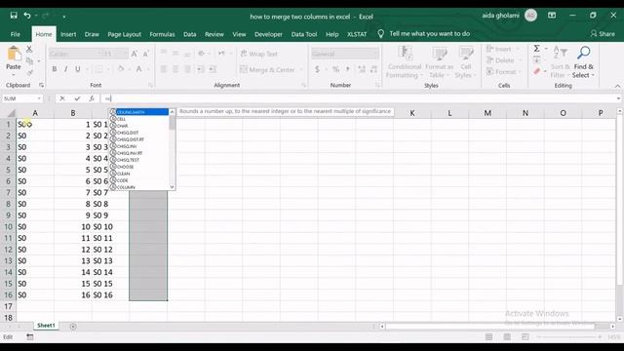Open the File menu
This screenshot has height=351, width=624.
pyautogui.click(x=16, y=34)
